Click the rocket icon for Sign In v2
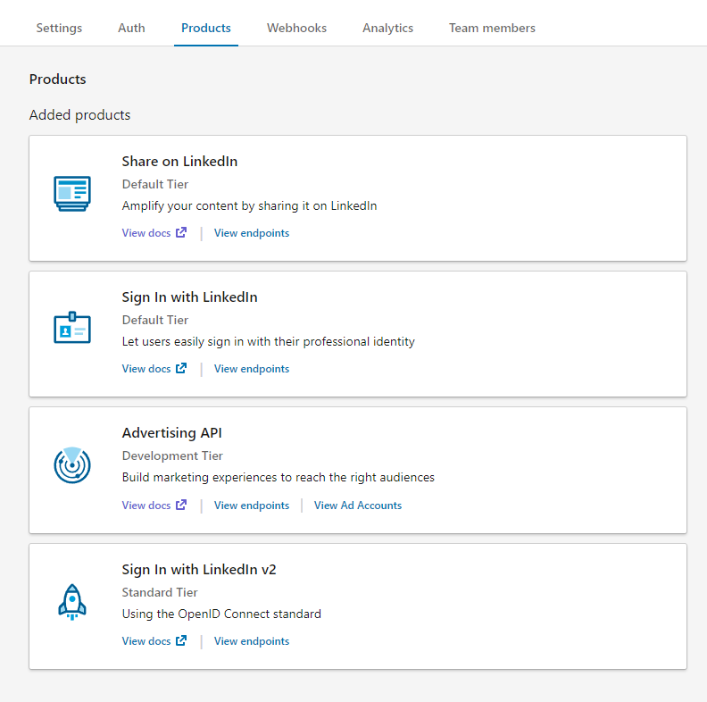 pos(71,602)
